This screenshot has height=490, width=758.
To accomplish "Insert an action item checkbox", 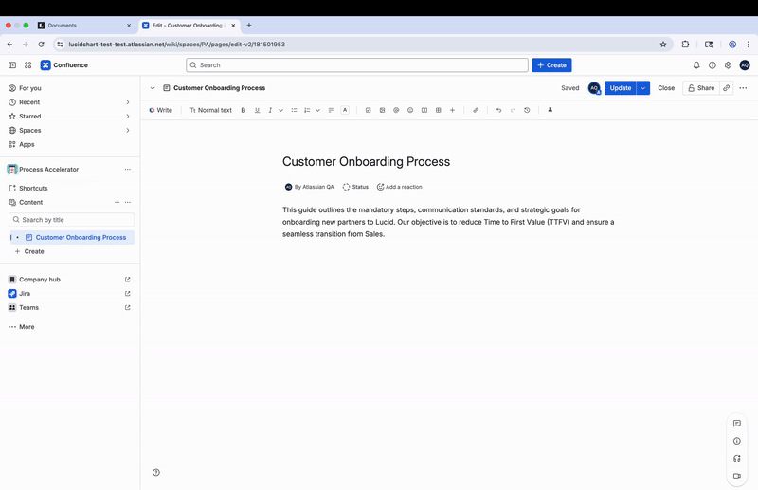I will point(369,110).
